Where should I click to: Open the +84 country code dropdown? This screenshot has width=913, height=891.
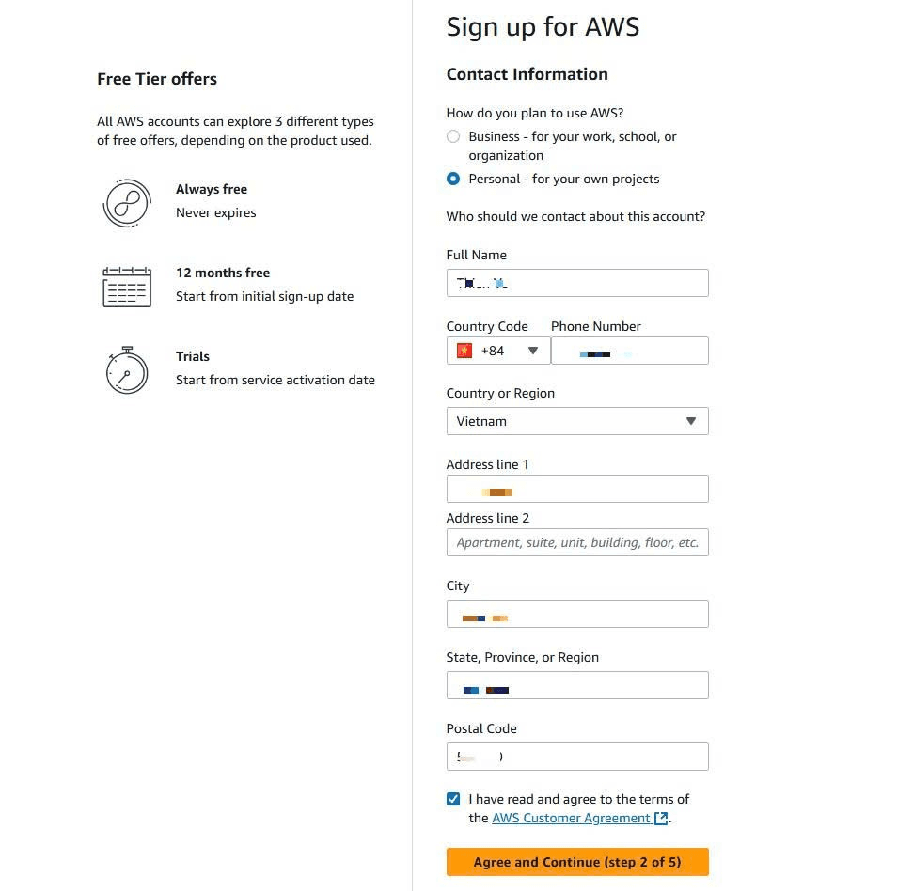(497, 351)
